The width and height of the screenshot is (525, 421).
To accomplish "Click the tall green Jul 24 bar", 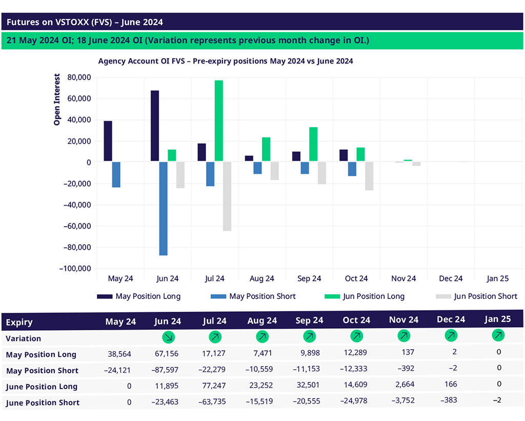I will coord(219,121).
